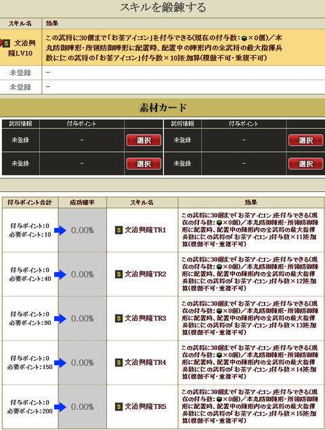Click the 文治興隆TR5 skill name
The height and width of the screenshot is (430, 325).
[146, 406]
